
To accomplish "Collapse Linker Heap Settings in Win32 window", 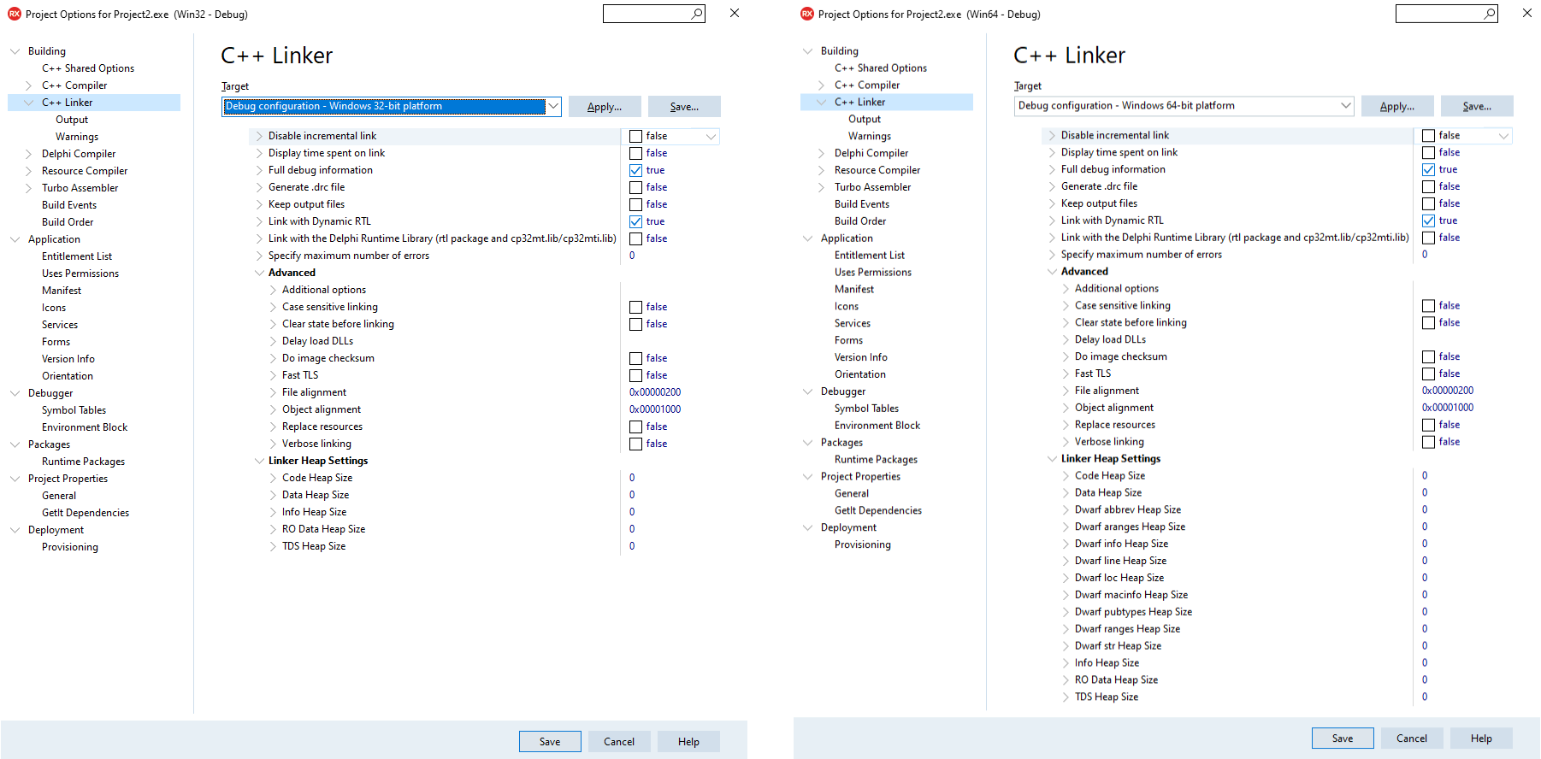I will coord(259,461).
